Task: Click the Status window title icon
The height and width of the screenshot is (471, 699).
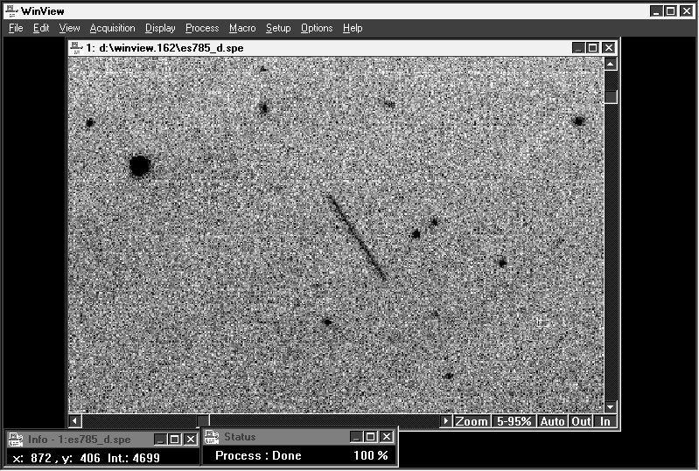Action: pyautogui.click(x=213, y=437)
